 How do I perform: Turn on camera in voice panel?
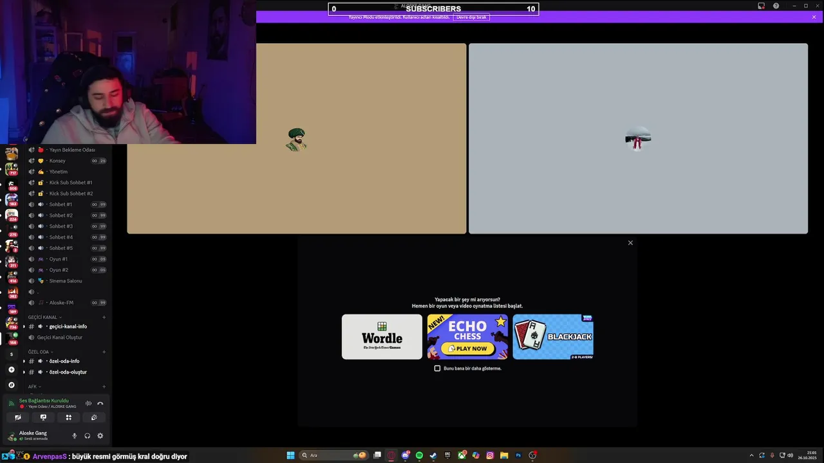pos(18,417)
